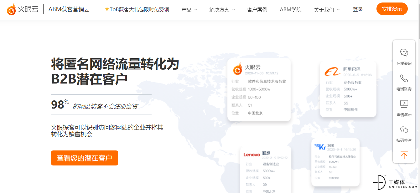Click the 扫码关注 WeChat icon
The height and width of the screenshot is (193, 420).
click(404, 130)
